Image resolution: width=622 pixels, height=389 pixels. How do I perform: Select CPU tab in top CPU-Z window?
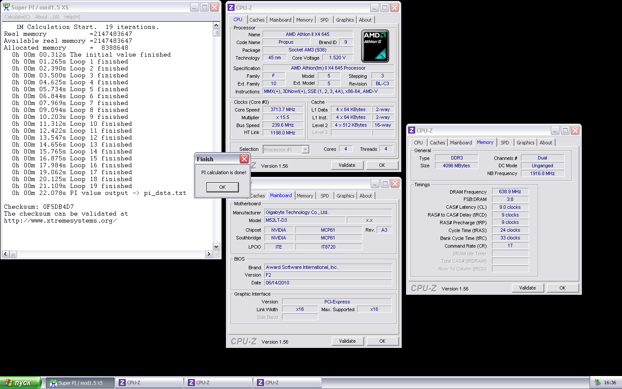pos(238,19)
